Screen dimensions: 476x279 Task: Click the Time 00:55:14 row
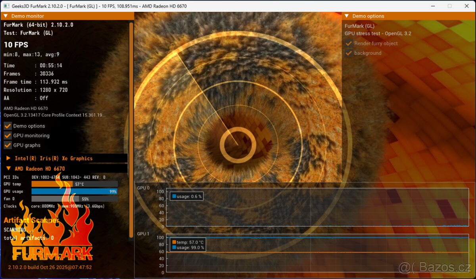[33, 66]
